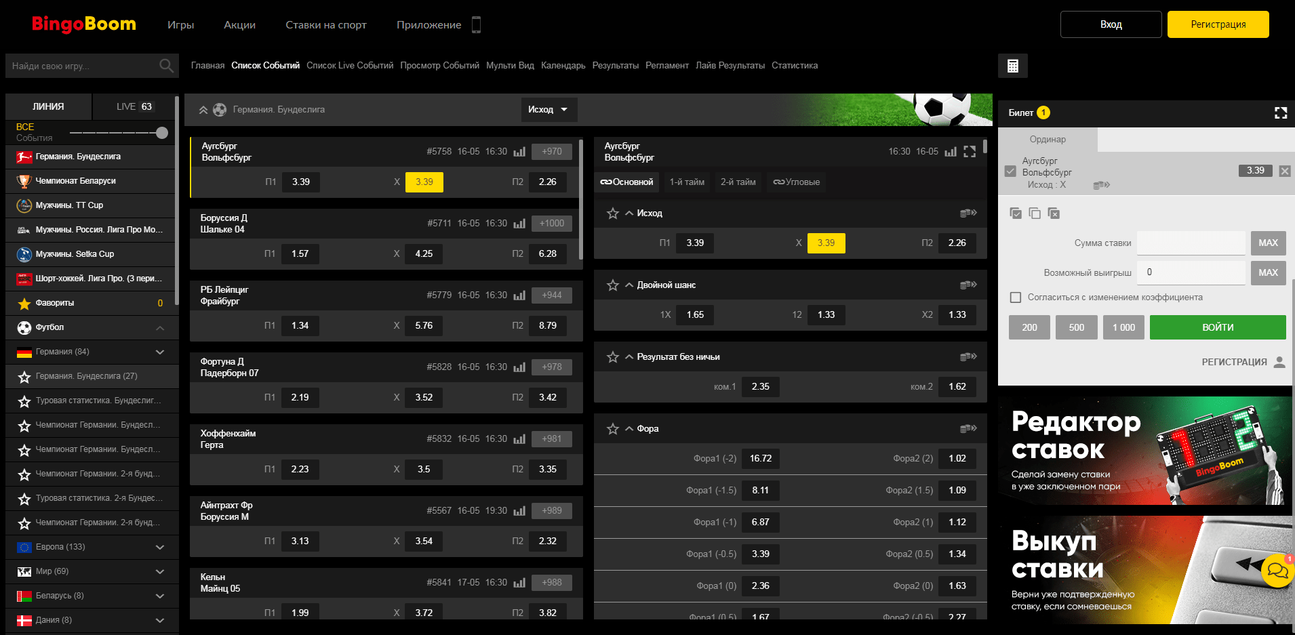Click the delete-all bets icon in slip

1054,213
